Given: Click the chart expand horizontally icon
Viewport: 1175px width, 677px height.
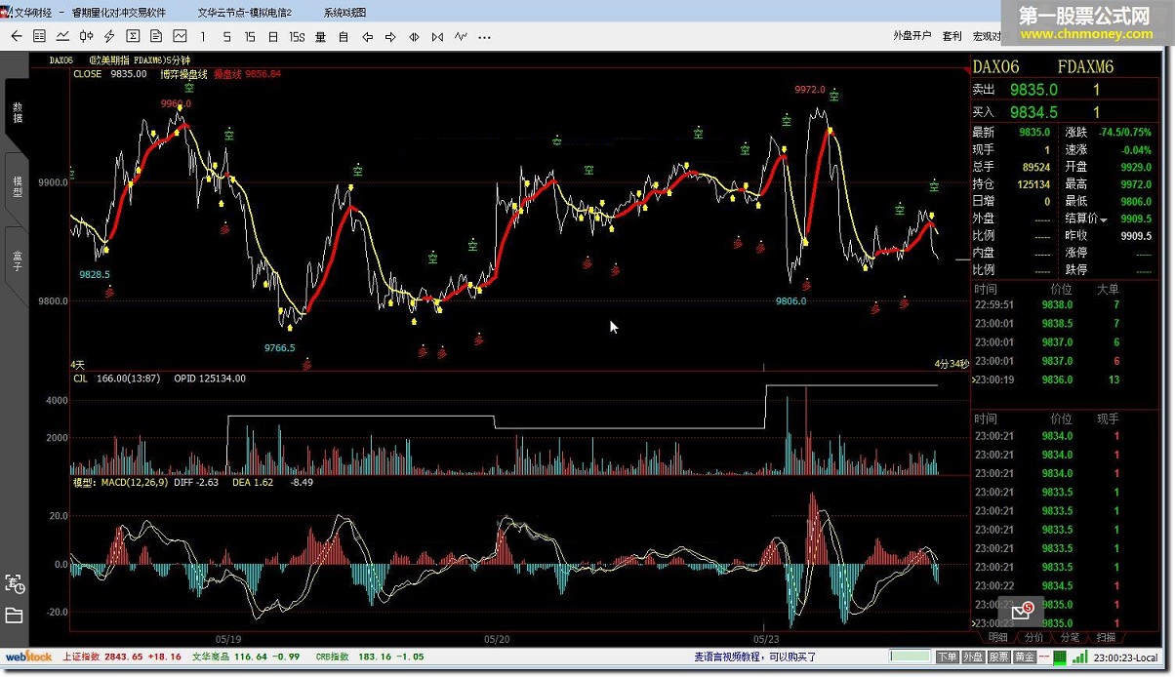Looking at the screenshot, I should (414, 37).
